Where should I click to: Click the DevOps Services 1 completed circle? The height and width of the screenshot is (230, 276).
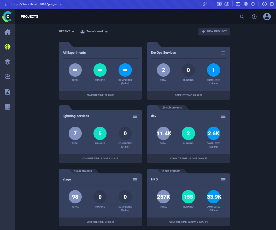[x=214, y=70]
